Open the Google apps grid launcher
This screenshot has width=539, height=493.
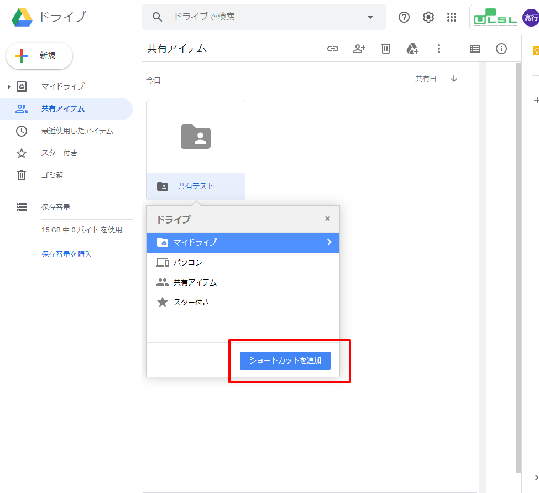(452, 17)
